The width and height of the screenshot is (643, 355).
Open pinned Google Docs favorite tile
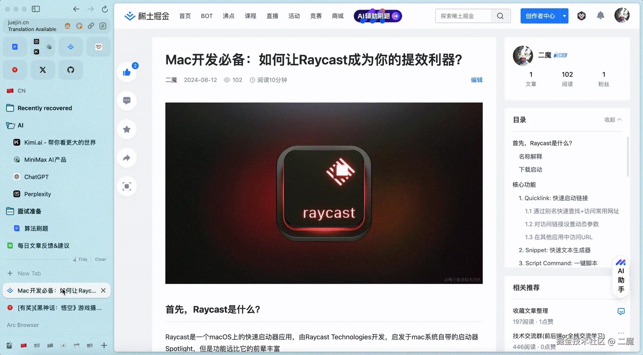coord(15,47)
